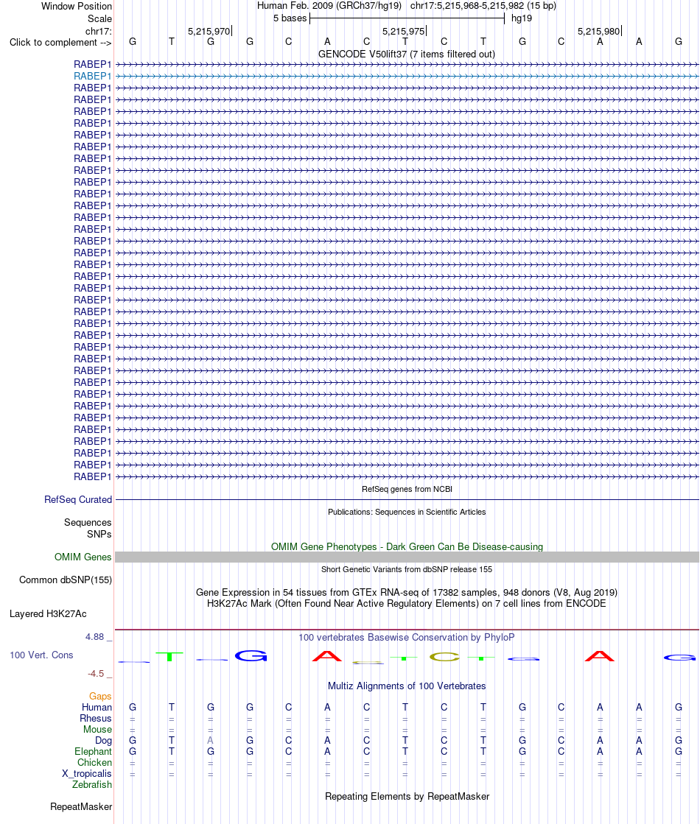
Task: Click the GENCODE V50lift37 track title
Action: 407,54
